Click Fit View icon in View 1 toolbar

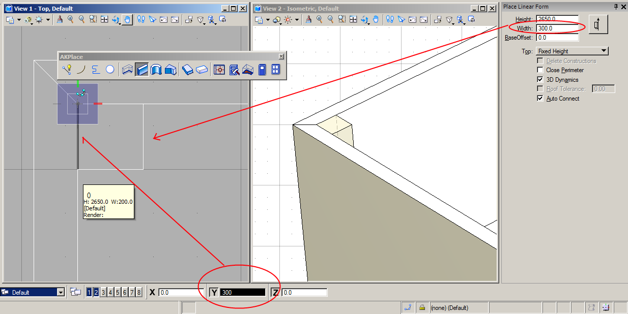click(93, 20)
